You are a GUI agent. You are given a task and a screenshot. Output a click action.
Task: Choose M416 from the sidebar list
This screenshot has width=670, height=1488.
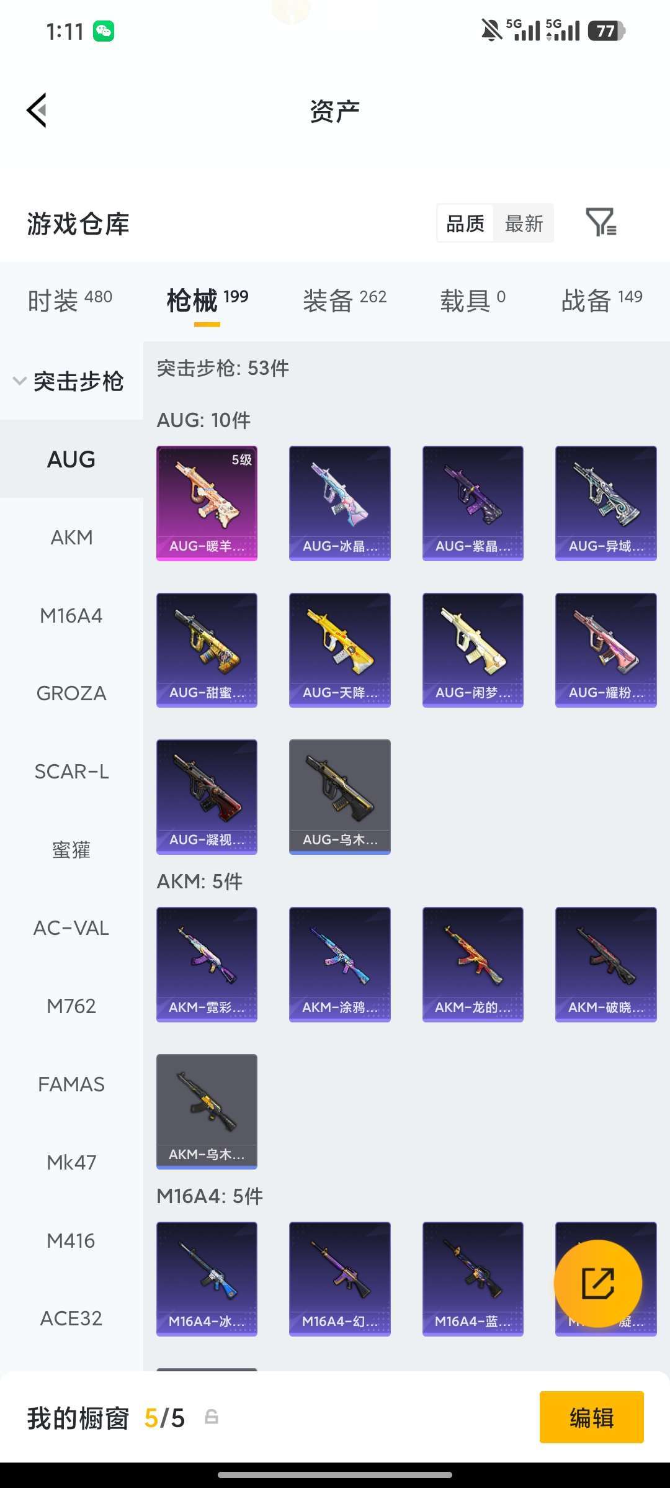(71, 1240)
